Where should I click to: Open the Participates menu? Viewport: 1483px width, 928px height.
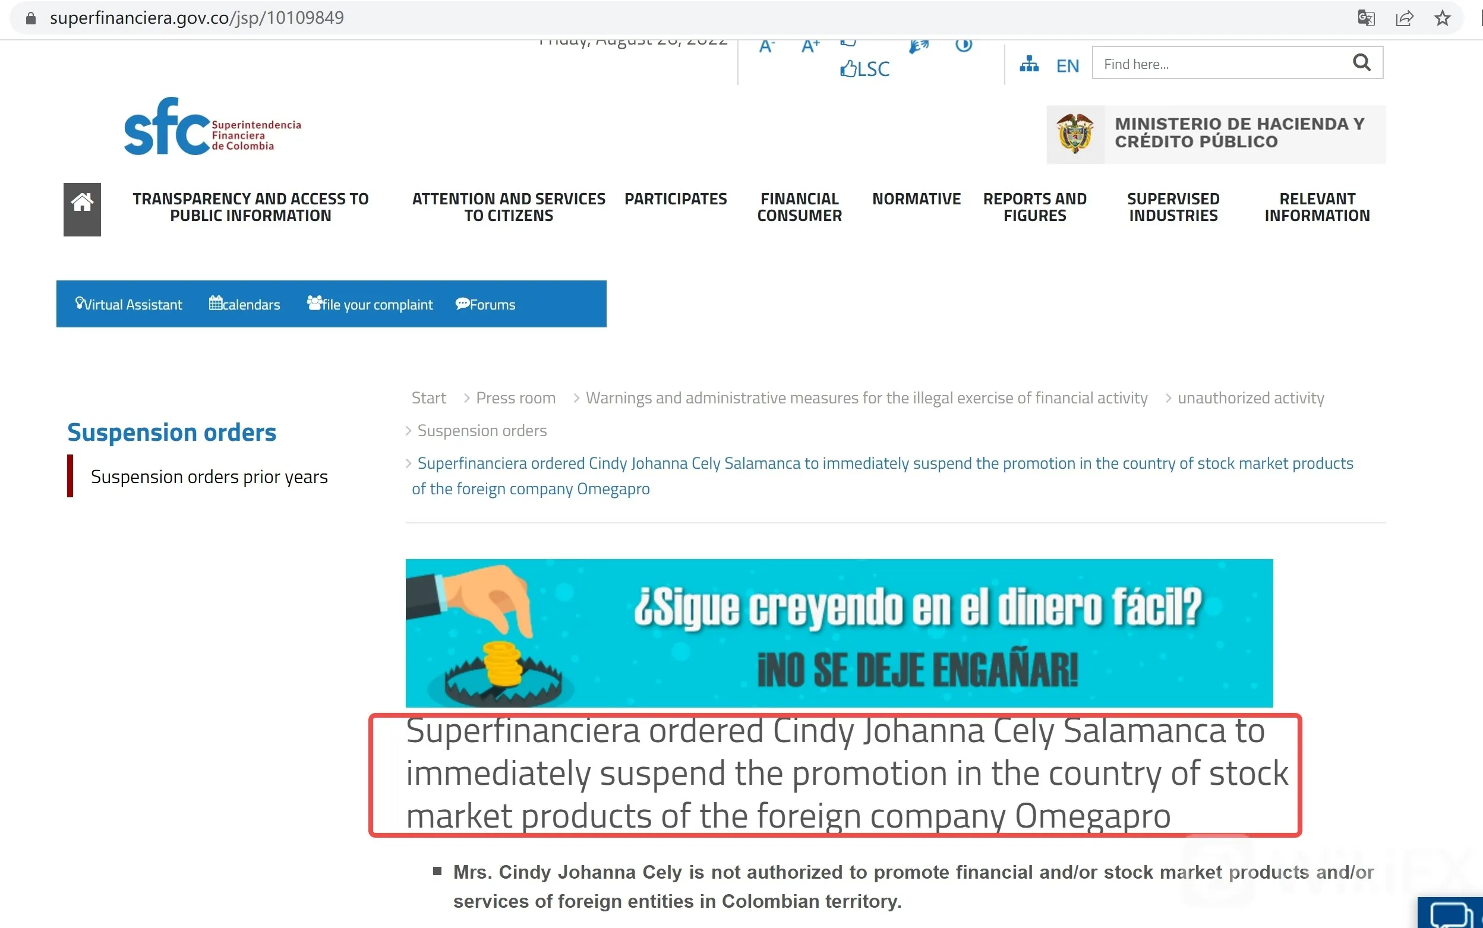(x=675, y=199)
